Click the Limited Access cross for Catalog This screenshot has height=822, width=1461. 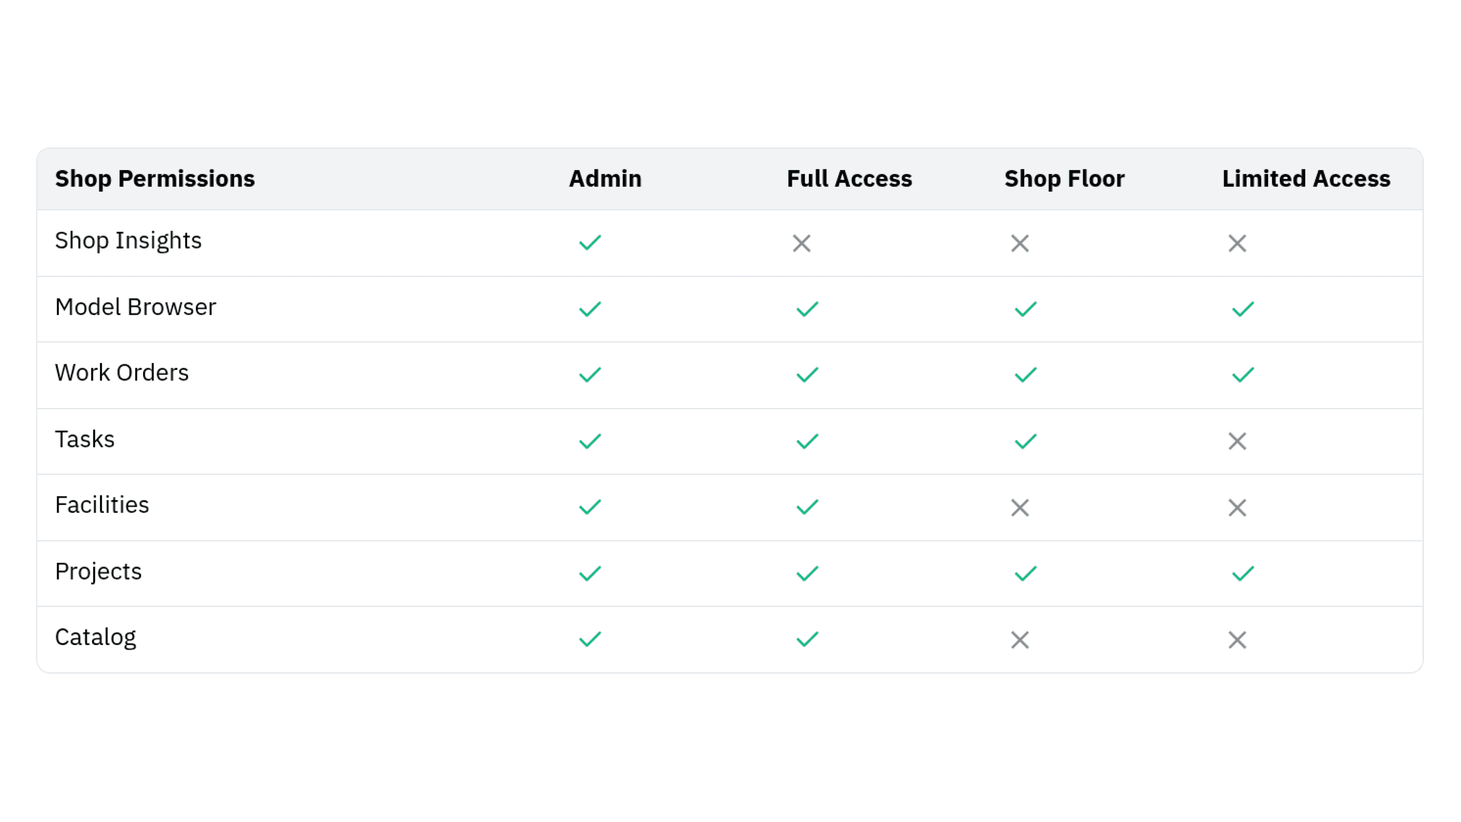[1237, 640]
